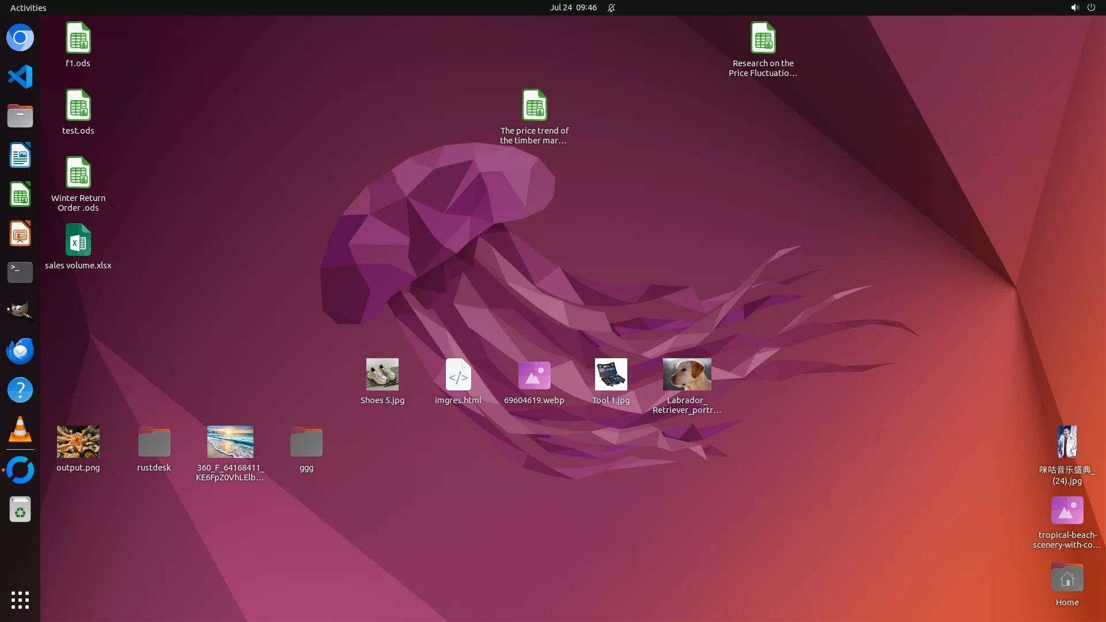
Task: Click the do-not-disturb bell indicator
Action: coord(611,7)
